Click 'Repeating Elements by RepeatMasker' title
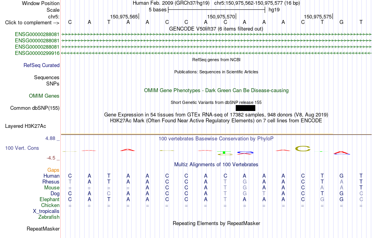This screenshot has height=238, width=372. pyautogui.click(x=216, y=223)
